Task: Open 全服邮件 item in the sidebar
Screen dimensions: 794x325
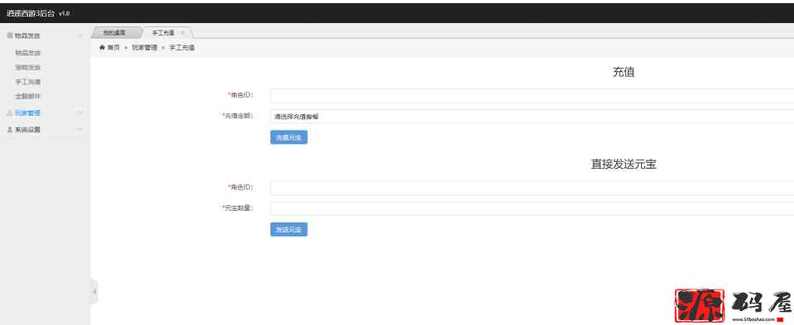Action: (28, 96)
